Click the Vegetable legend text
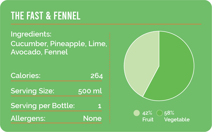 click(177, 120)
